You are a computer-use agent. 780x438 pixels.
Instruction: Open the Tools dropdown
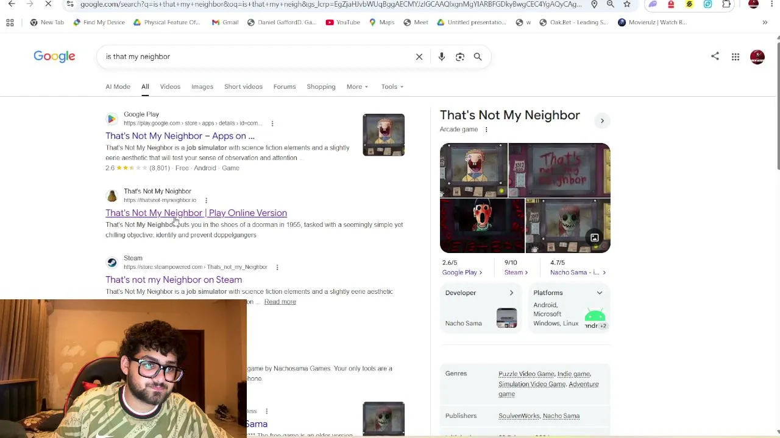pyautogui.click(x=392, y=86)
